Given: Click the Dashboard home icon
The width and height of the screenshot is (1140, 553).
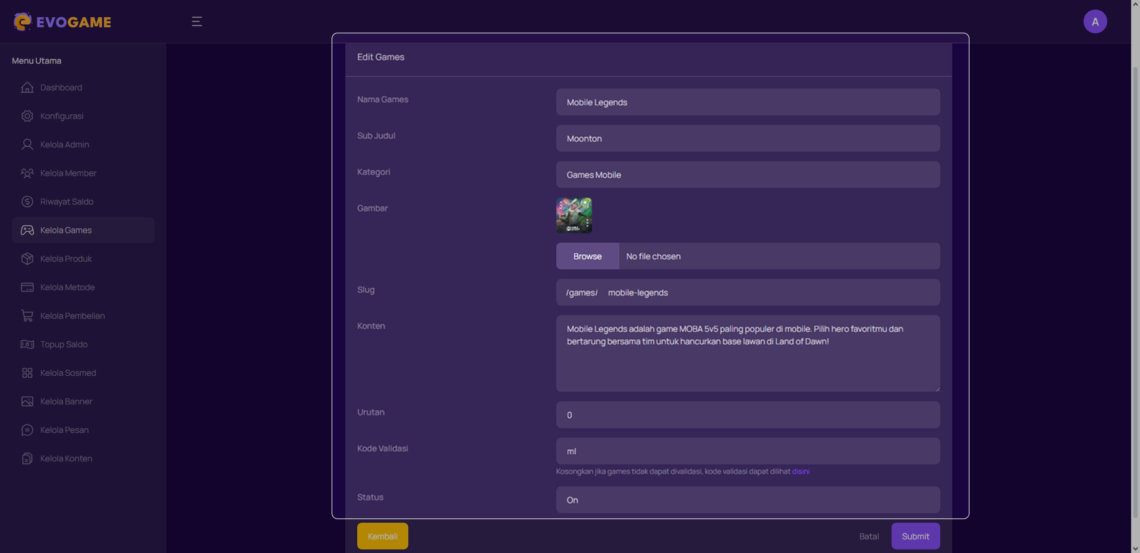Looking at the screenshot, I should pos(27,87).
